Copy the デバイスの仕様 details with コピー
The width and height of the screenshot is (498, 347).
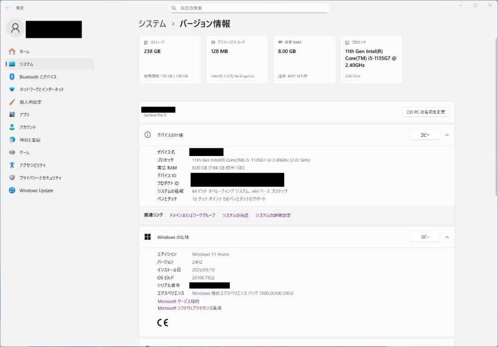pyautogui.click(x=425, y=135)
